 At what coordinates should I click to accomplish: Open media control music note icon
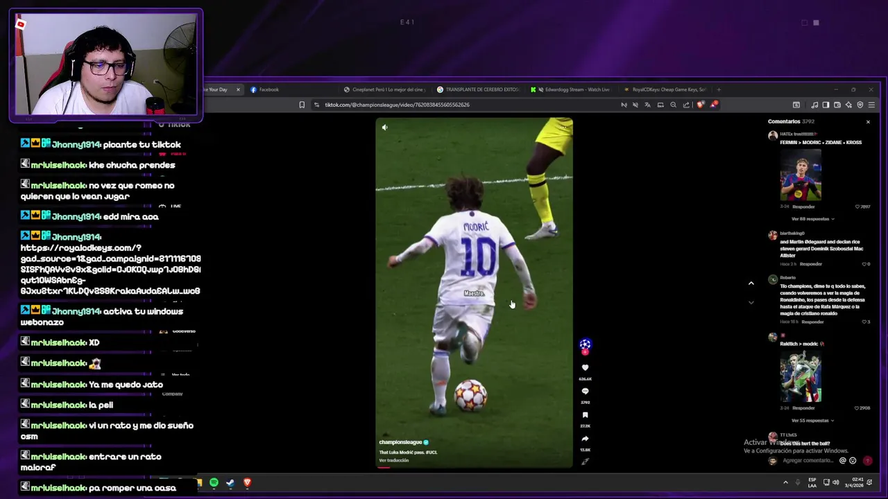coord(814,105)
